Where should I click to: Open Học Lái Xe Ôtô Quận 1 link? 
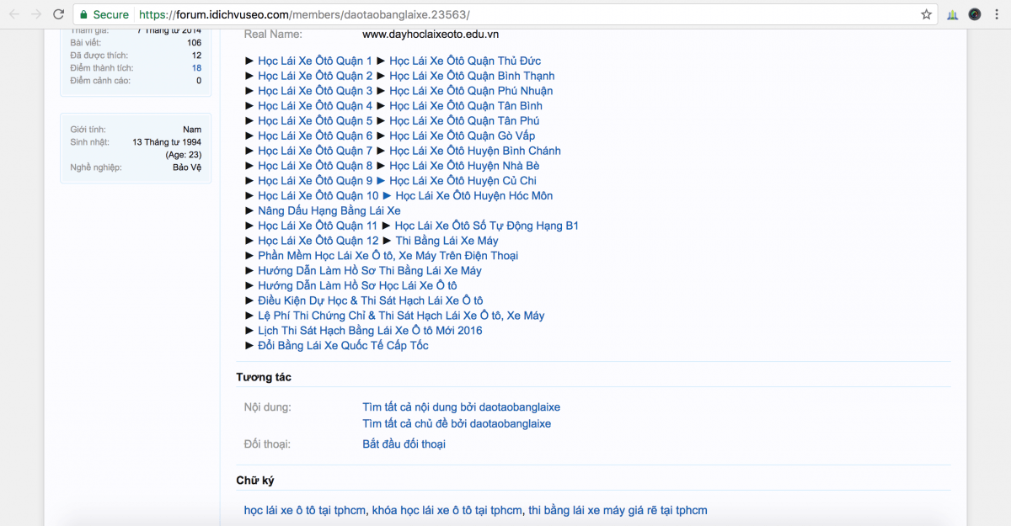[x=314, y=61]
